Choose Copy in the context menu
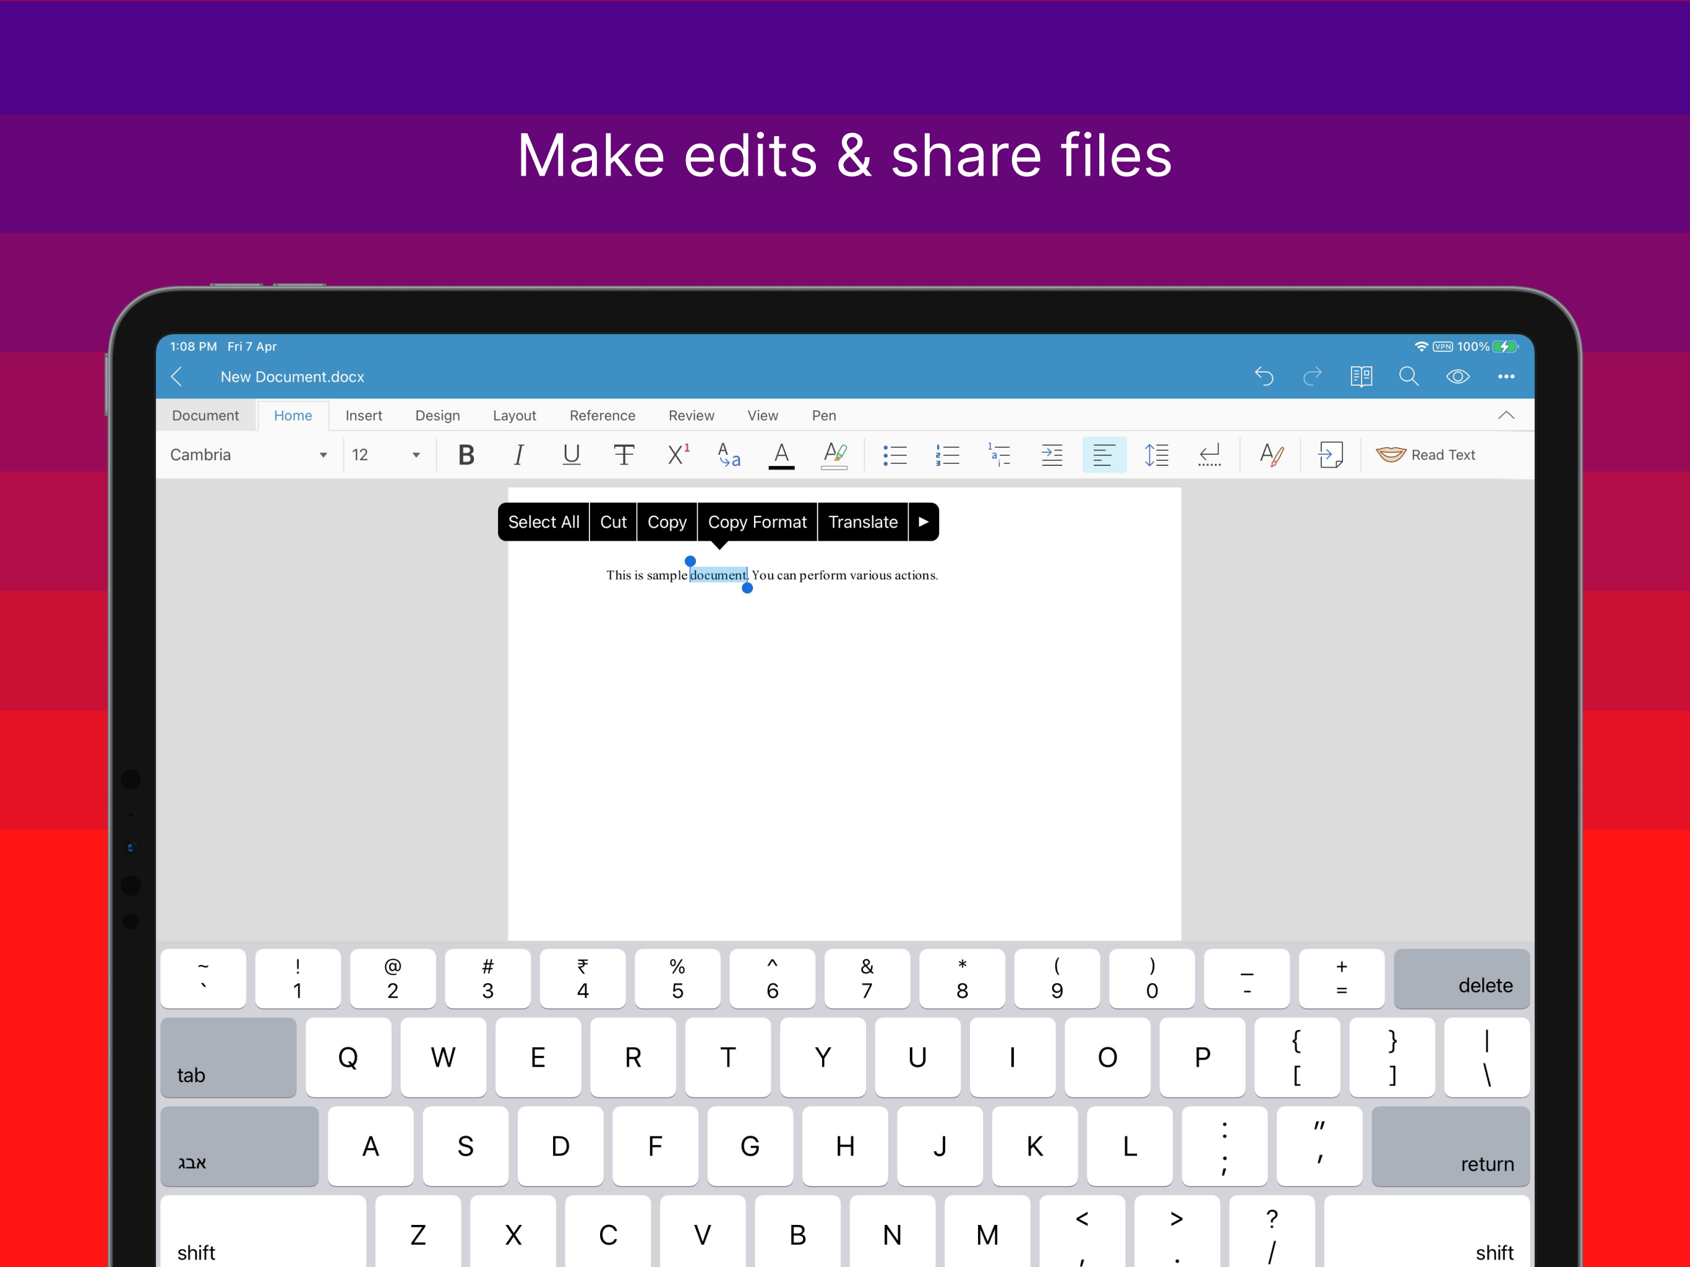 point(667,522)
